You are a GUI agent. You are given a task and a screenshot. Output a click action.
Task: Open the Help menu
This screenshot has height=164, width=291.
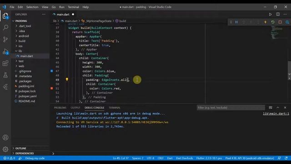point(85,7)
